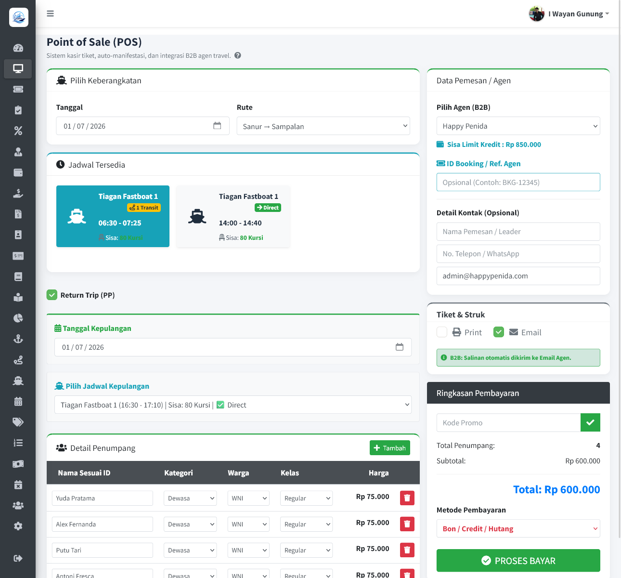
Task: Open the ID badge icon in sidebar
Action: click(18, 235)
